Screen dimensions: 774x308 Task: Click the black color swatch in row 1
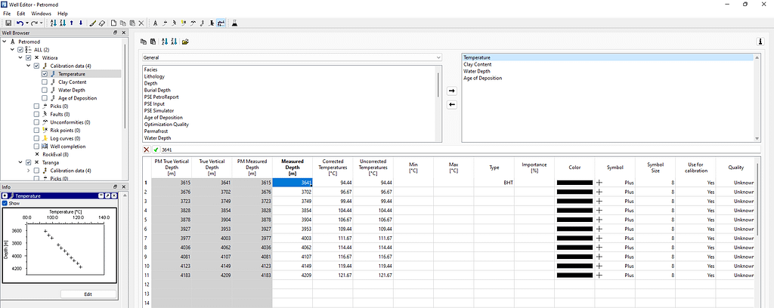click(x=574, y=183)
